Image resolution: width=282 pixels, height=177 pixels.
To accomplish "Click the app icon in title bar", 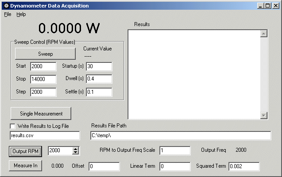I will (x=5, y=6).
